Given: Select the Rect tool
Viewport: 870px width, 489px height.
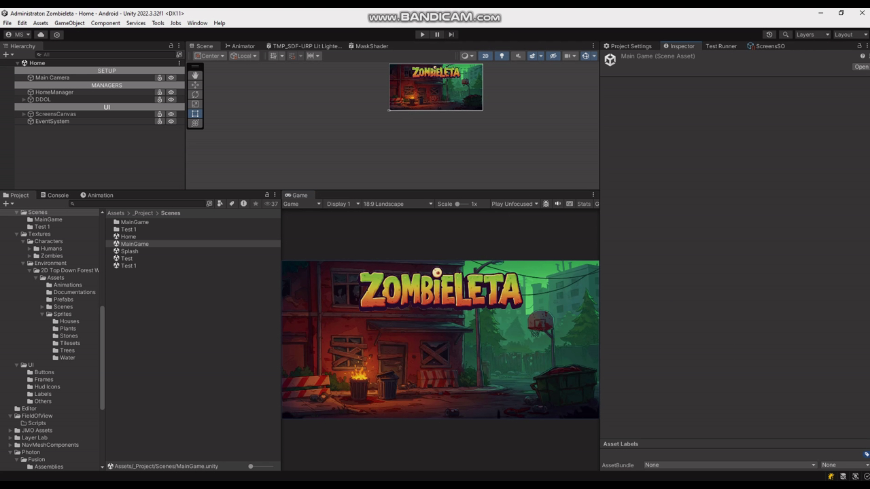Looking at the screenshot, I should pos(195,113).
